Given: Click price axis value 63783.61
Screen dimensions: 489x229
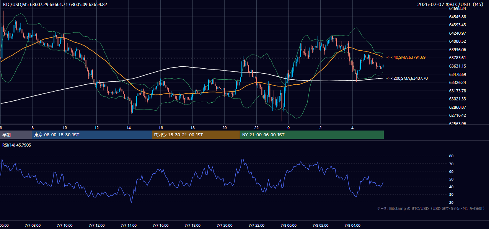Looking at the screenshot, I should [458, 58].
